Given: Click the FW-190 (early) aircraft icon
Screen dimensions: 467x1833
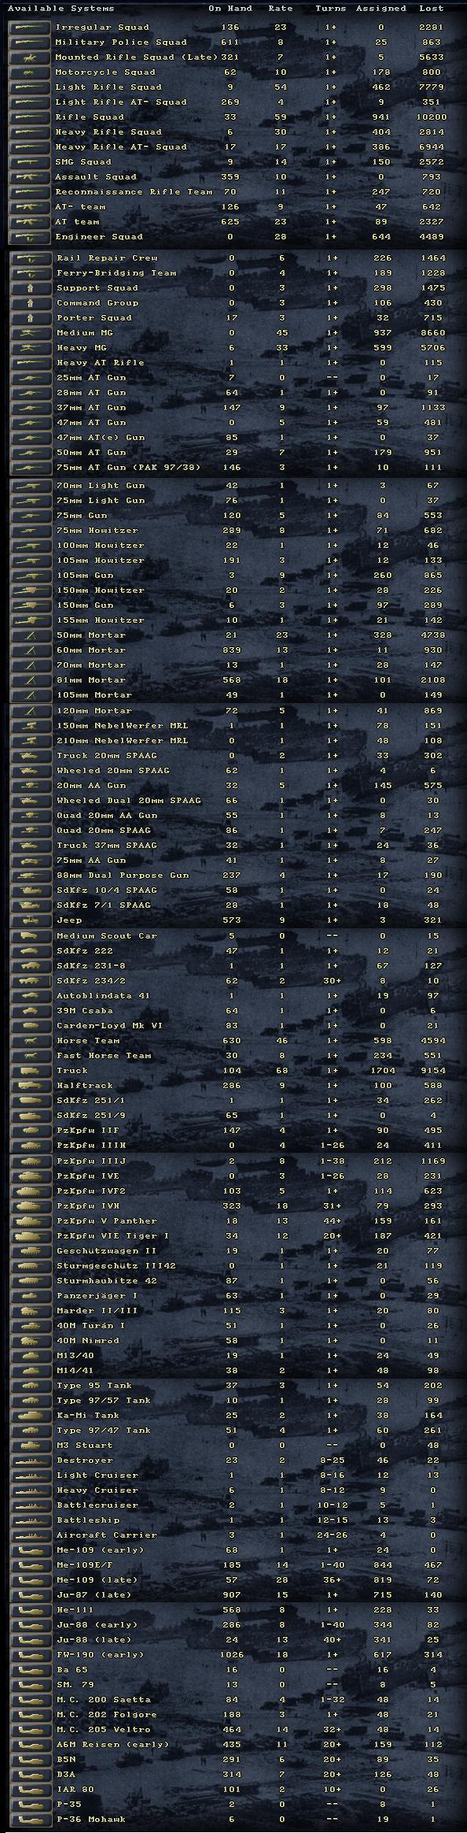Looking at the screenshot, I should click(x=31, y=1657).
